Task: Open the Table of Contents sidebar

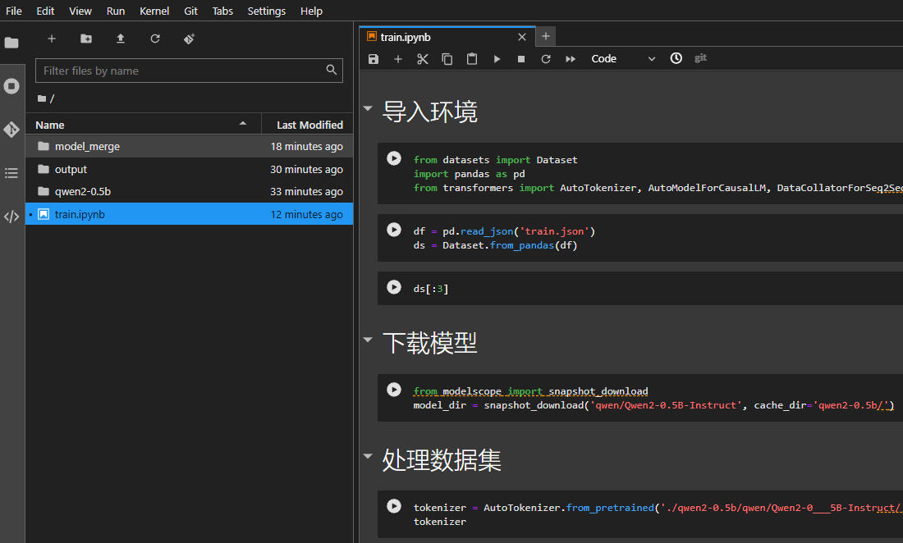Action: 11,173
